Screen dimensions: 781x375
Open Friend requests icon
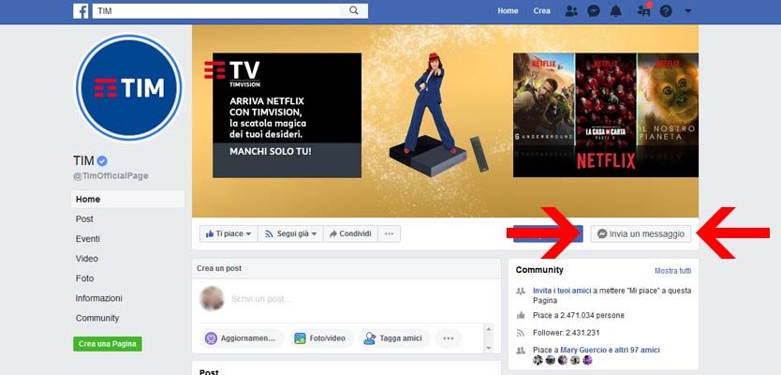571,11
